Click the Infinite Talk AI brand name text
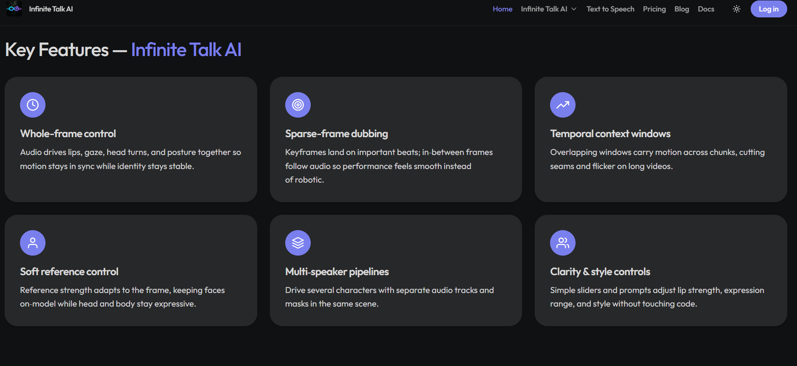 [x=51, y=8]
